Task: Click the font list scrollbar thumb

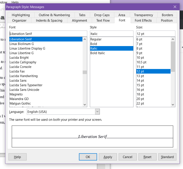Action: [x=85, y=72]
